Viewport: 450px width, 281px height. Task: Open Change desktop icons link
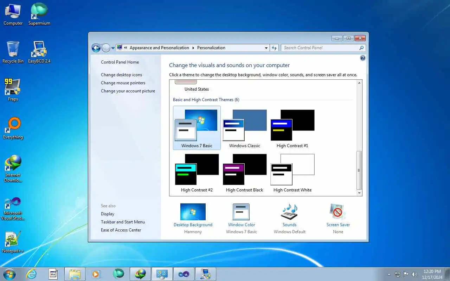click(122, 75)
